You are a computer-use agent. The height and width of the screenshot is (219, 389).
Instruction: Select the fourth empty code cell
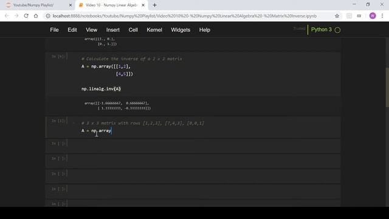(193, 191)
